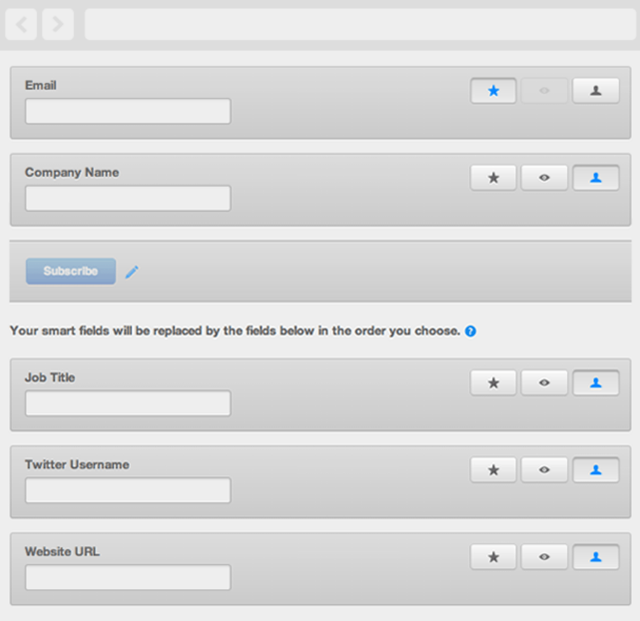Image resolution: width=640 pixels, height=621 pixels.
Task: Select the star icon on Job Title
Action: click(x=492, y=383)
